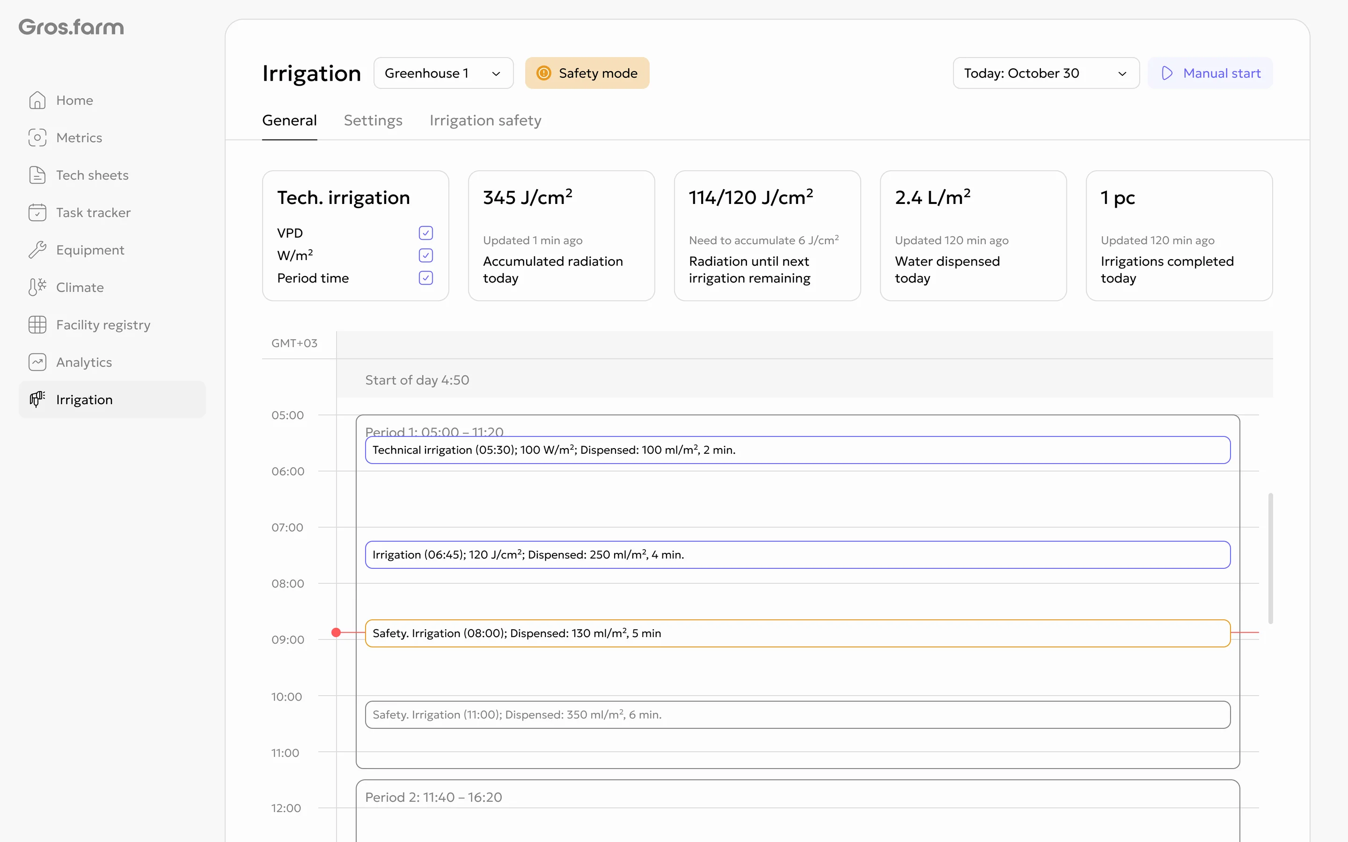Click the Facility registry grid icon

[37, 325]
